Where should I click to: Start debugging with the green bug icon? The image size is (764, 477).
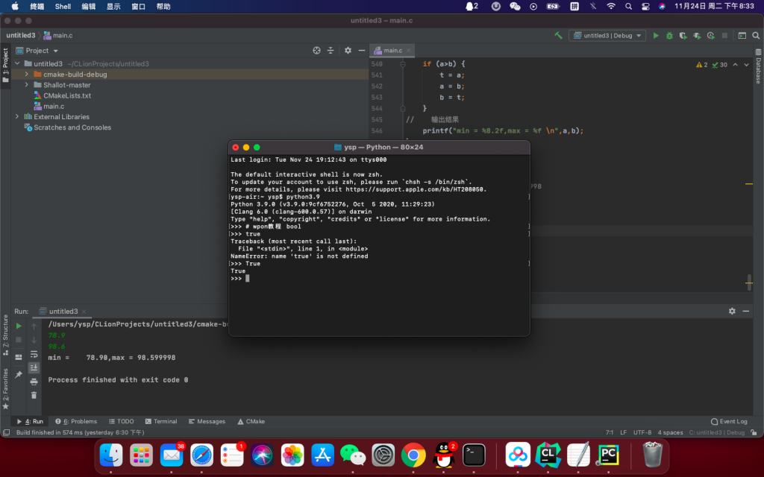click(669, 35)
